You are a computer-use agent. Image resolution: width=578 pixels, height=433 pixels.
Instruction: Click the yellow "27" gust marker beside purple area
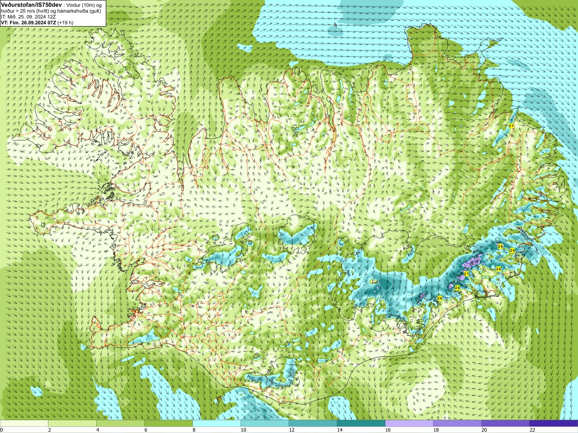[x=466, y=274]
